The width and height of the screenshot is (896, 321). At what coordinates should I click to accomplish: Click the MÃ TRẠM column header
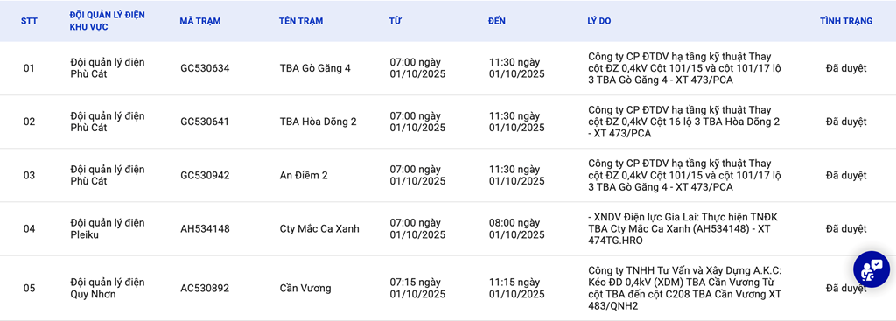200,21
